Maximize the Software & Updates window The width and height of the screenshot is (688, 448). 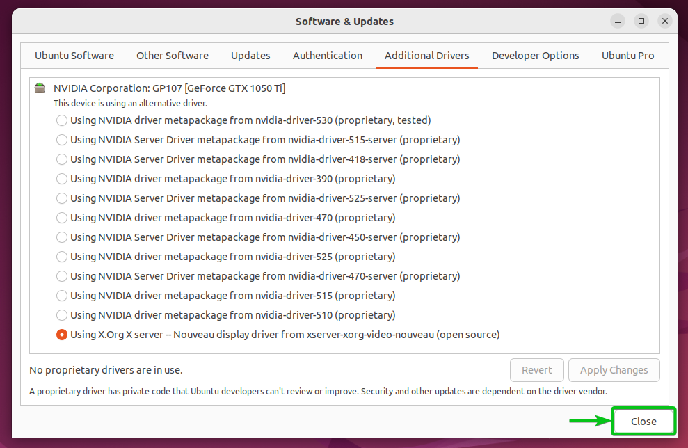(x=641, y=21)
